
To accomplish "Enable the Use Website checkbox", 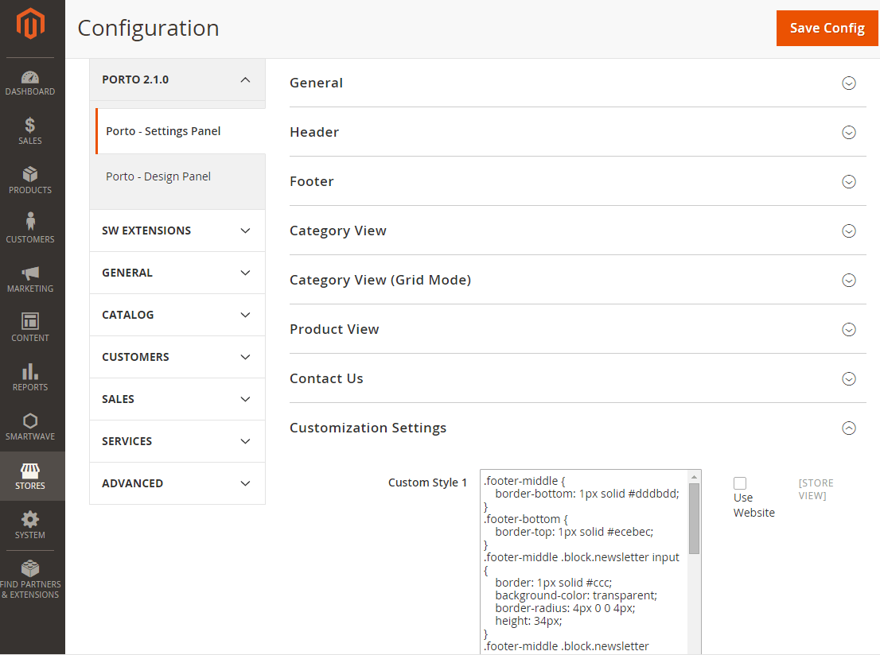I will pos(740,483).
